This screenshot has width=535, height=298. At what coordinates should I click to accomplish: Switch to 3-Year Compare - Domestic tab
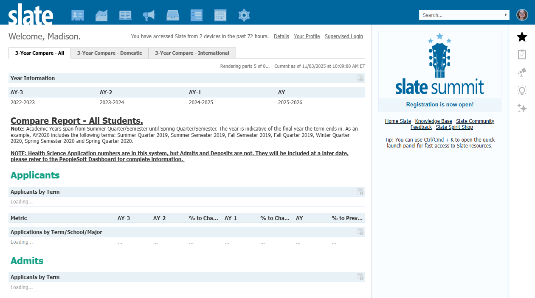(x=110, y=53)
